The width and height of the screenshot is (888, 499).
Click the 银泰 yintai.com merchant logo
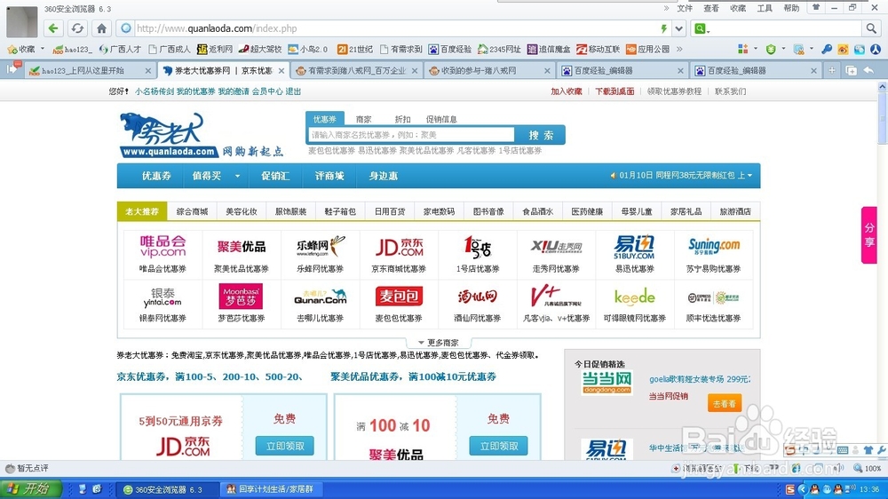pos(163,297)
